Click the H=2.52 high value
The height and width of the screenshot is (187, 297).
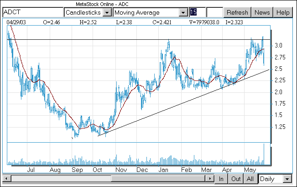pyautogui.click(x=88, y=22)
